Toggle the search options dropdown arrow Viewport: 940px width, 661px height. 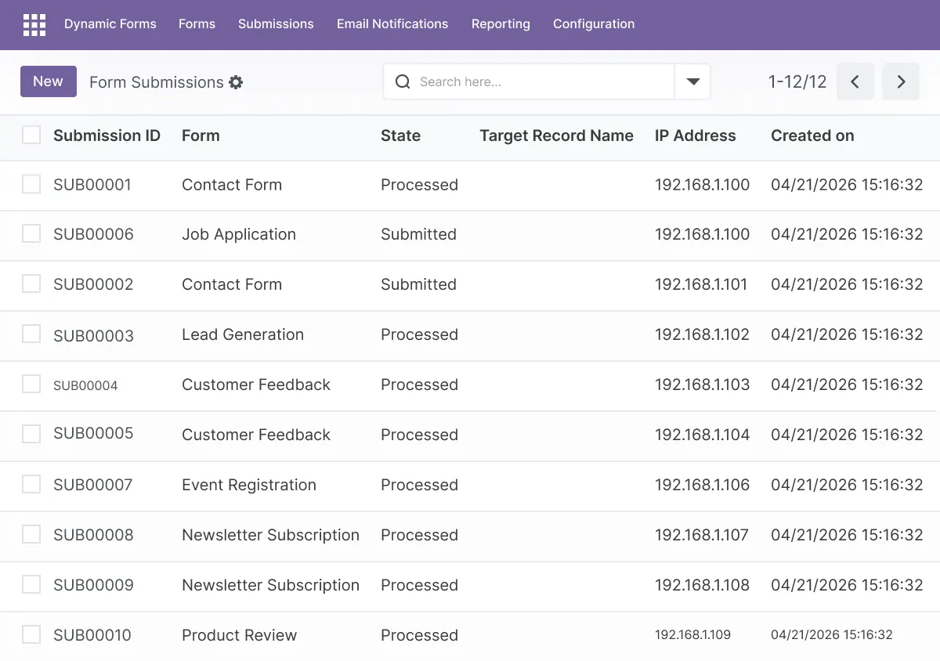pos(693,82)
